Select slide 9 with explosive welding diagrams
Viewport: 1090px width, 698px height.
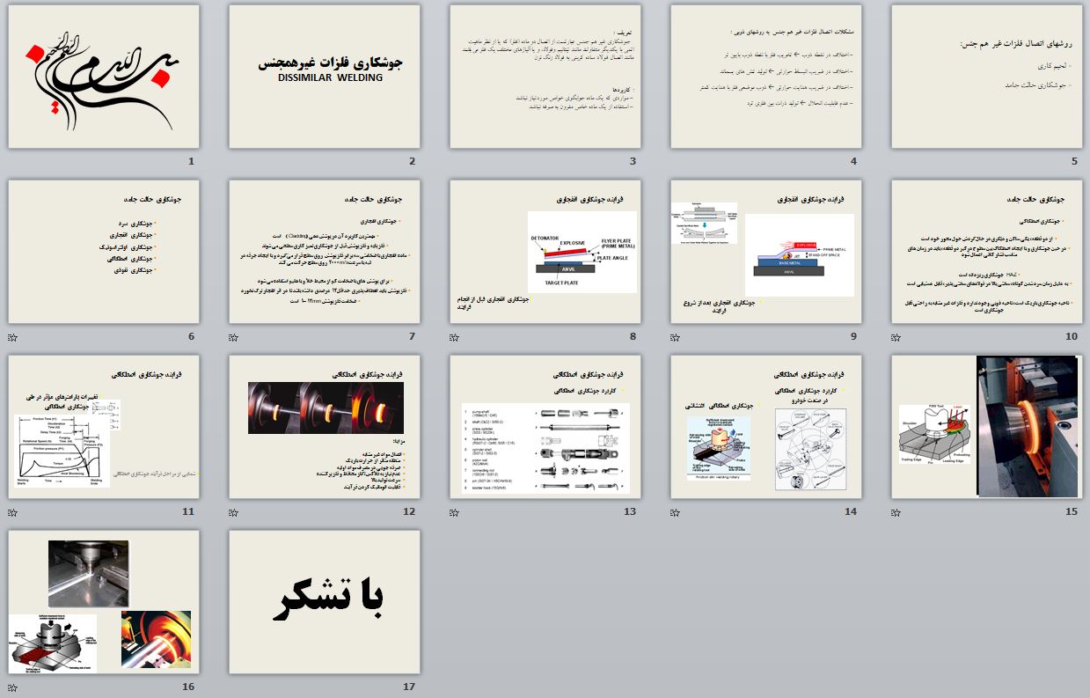[x=766, y=252]
